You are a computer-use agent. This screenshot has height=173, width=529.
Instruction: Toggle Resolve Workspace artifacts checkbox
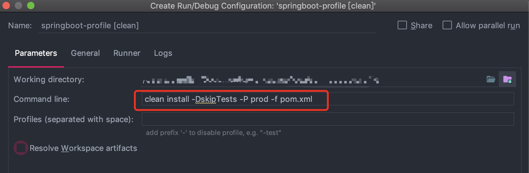coord(21,148)
